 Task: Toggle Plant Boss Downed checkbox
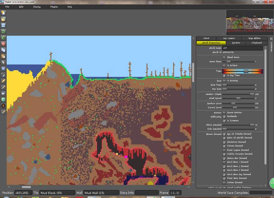[x=224, y=179]
